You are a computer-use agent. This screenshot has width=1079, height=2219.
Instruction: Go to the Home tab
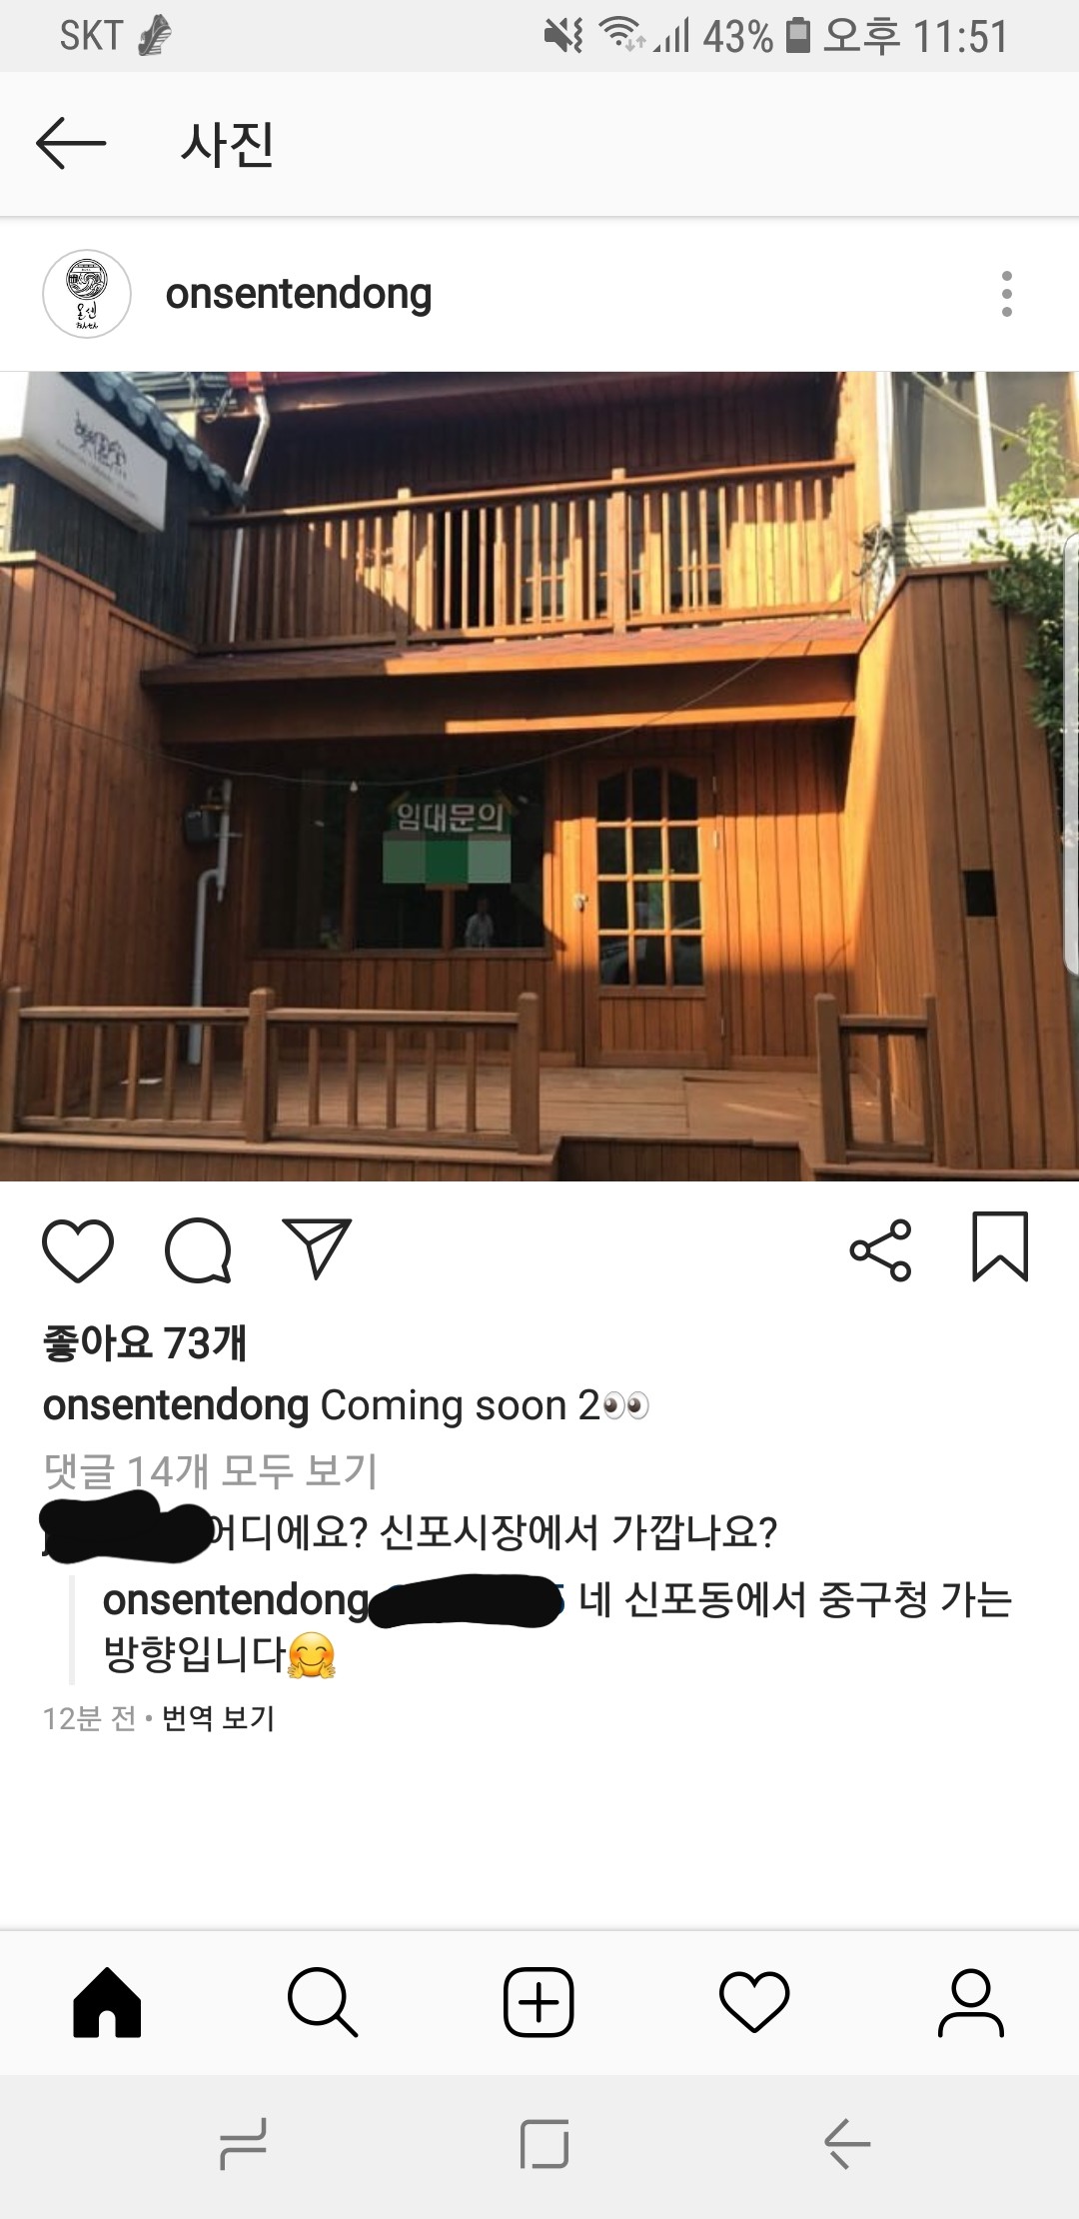(x=107, y=2002)
